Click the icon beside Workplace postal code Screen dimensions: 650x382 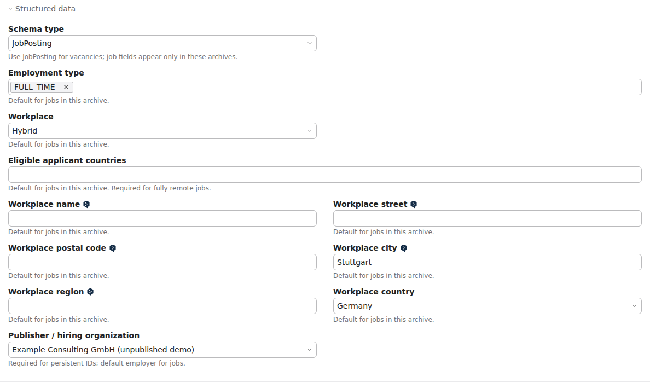(x=113, y=248)
